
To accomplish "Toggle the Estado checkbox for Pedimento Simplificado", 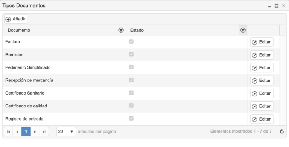I will 131,67.
